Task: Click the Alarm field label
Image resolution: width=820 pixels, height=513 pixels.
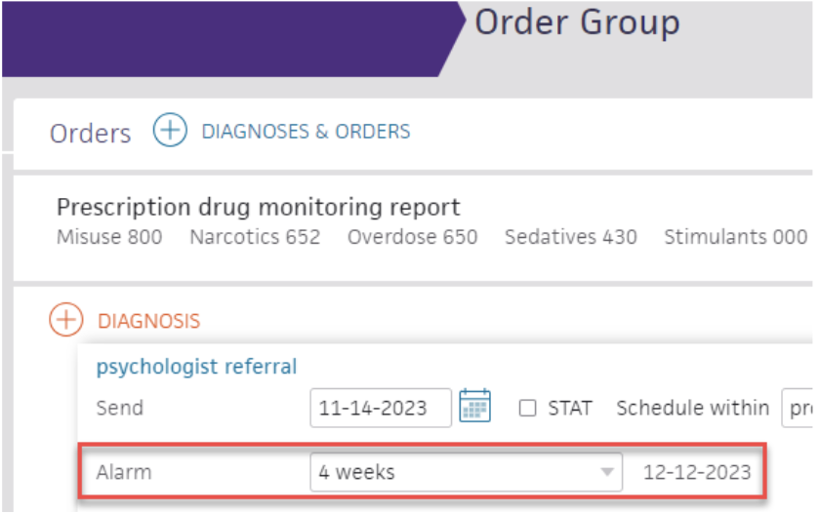Action: [x=124, y=472]
